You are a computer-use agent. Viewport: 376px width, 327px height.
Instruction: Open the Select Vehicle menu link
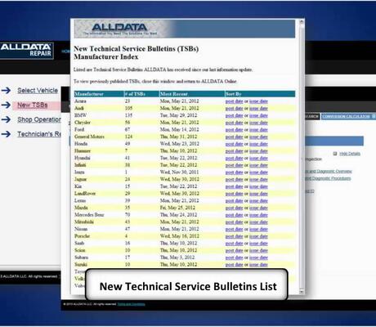coord(38,90)
